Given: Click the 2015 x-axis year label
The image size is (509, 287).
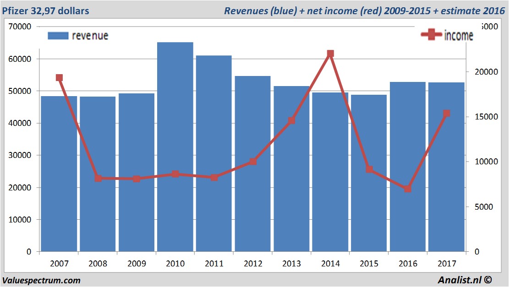Looking at the screenshot, I should click(369, 263).
